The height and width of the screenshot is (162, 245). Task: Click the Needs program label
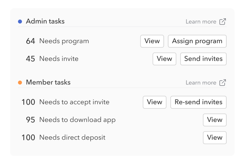pos(64,41)
